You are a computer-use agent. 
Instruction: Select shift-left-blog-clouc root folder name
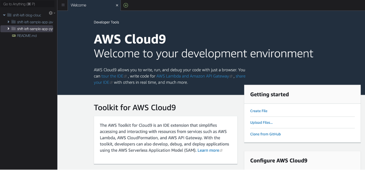click(x=27, y=15)
